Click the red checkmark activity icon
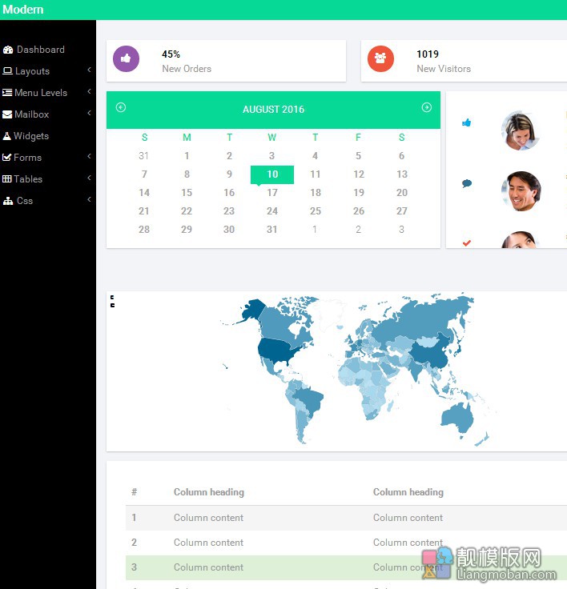 pos(467,243)
